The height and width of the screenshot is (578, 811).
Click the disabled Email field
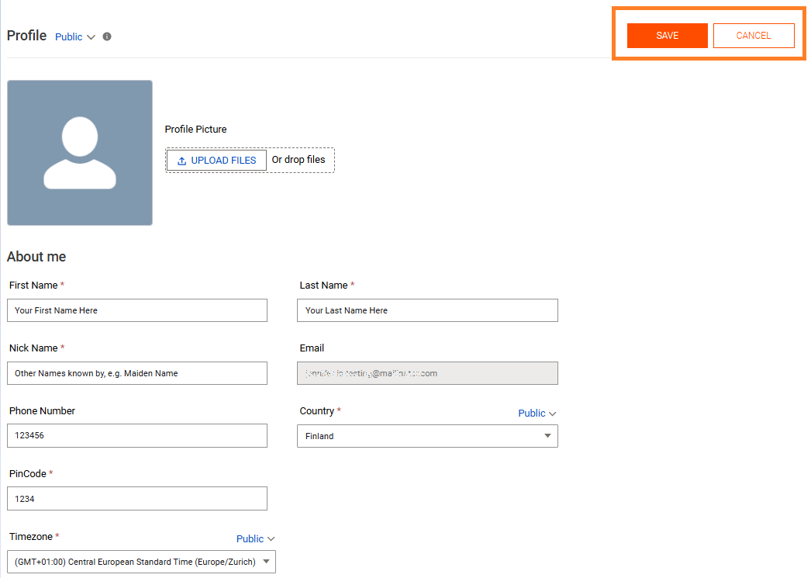[x=427, y=373]
